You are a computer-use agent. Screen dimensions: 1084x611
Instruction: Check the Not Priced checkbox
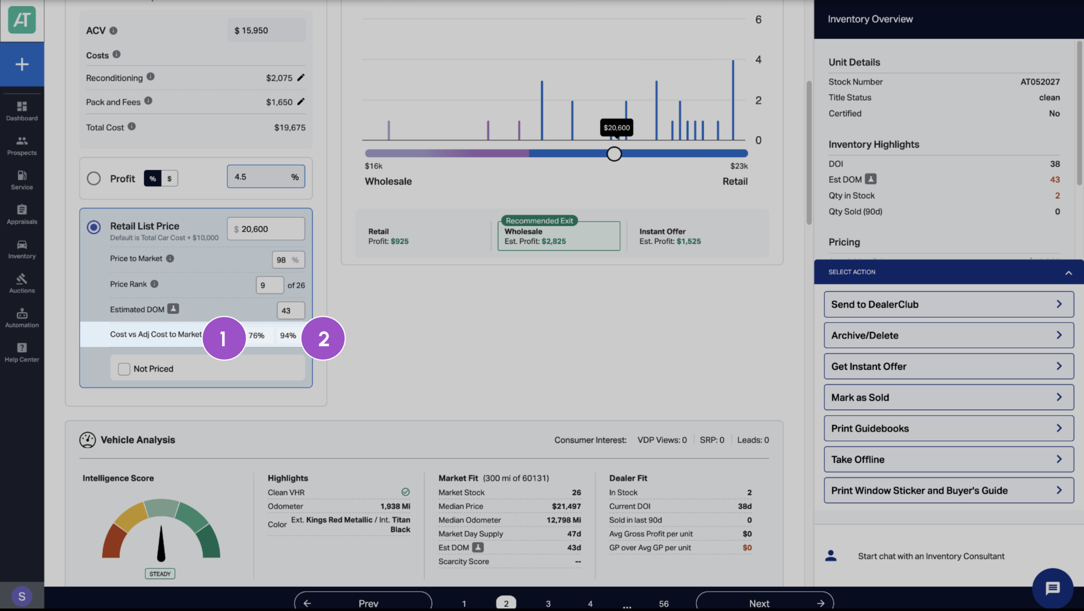[124, 369]
